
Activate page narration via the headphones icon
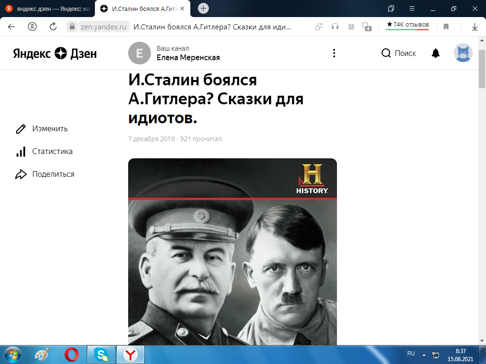pos(335,27)
